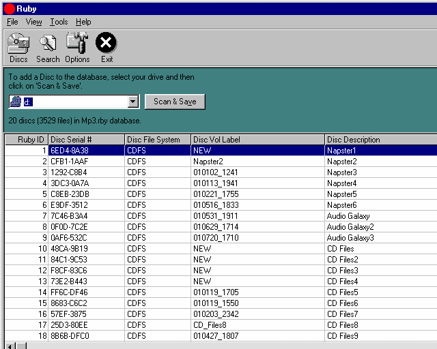Select serial 84C1-9C53 cell

click(87, 260)
